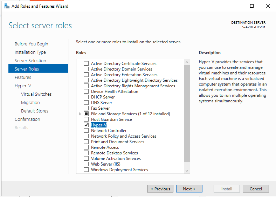Close the wizard with the X icon

[x=268, y=6]
